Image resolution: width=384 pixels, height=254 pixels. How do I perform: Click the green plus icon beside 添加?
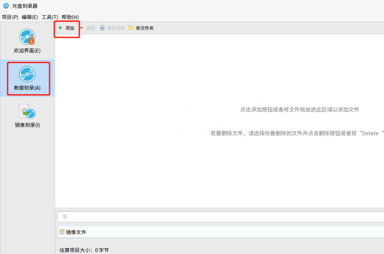click(60, 28)
